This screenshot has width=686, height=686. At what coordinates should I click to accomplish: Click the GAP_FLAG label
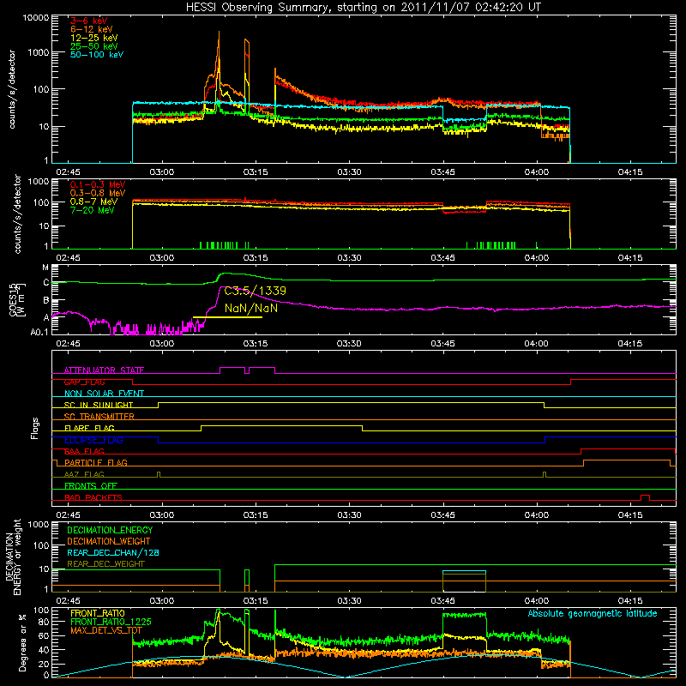click(x=84, y=382)
